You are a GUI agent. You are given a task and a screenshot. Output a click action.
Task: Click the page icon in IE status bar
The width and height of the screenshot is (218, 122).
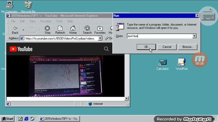point(9,104)
